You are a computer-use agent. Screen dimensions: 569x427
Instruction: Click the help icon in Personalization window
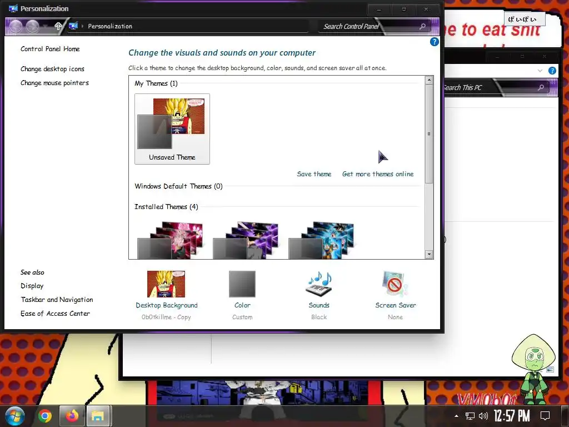434,42
